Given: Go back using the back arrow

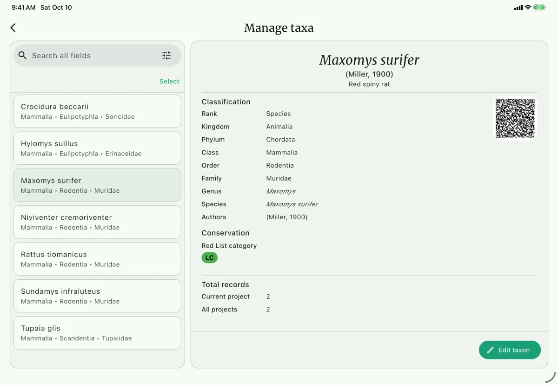Looking at the screenshot, I should [13, 28].
